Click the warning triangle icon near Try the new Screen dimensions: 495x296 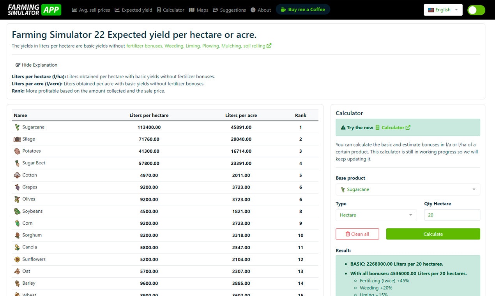click(x=343, y=127)
